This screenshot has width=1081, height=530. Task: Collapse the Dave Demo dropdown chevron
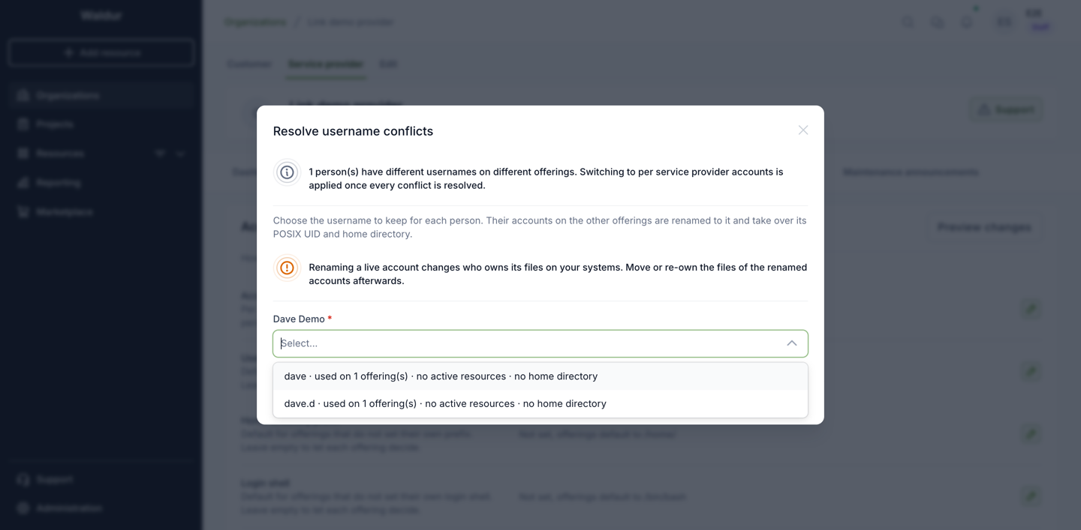791,343
